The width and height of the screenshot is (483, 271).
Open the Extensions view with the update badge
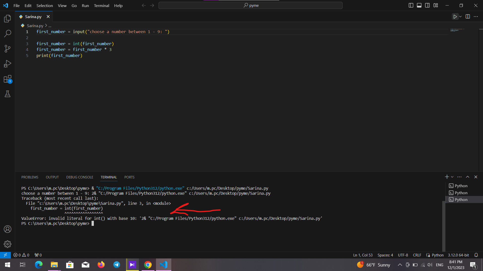[8, 79]
